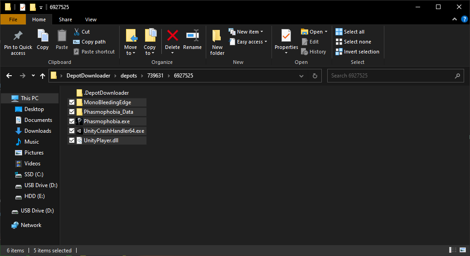Click Invert selection
470x256 pixels.
(357, 52)
